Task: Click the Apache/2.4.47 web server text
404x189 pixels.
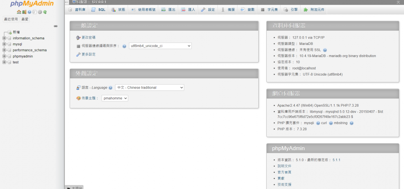Action: 318,106
